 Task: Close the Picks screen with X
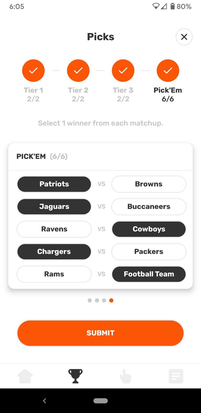click(184, 37)
